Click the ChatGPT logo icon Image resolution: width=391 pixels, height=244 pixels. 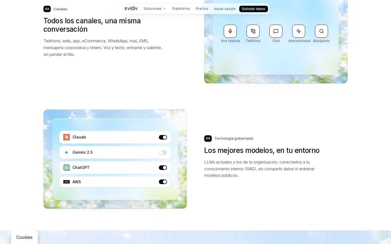pyautogui.click(x=67, y=168)
